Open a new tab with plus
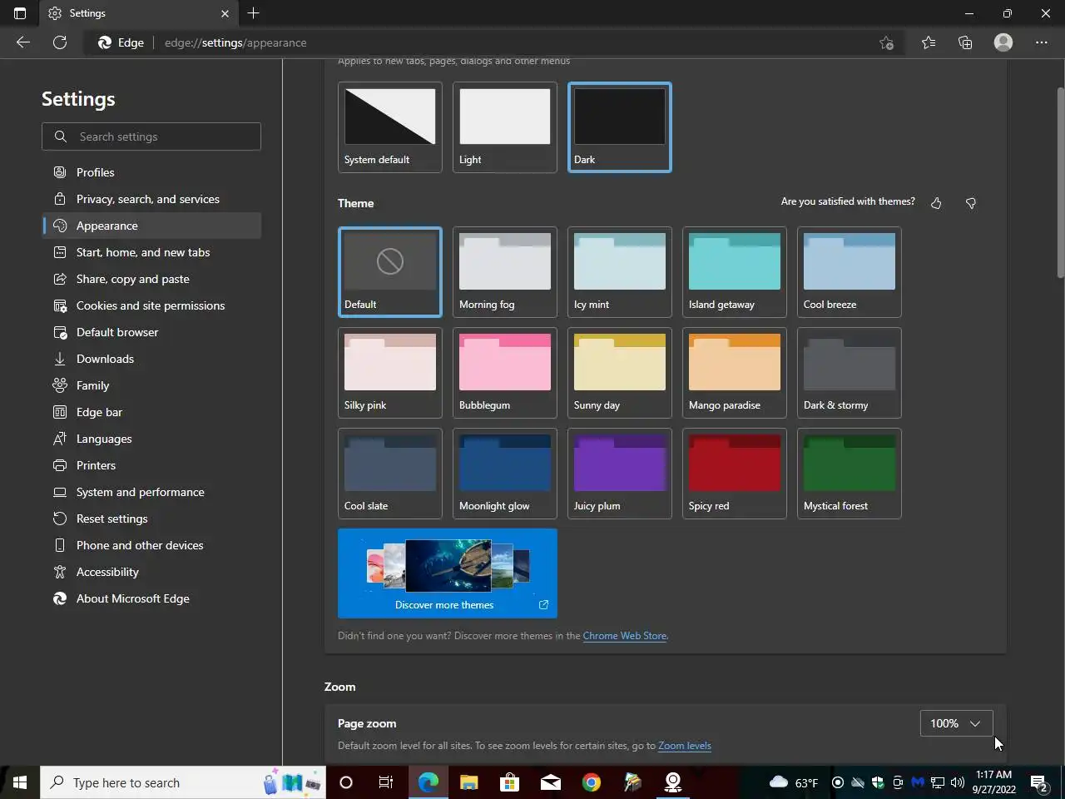1065x799 pixels. (x=254, y=13)
